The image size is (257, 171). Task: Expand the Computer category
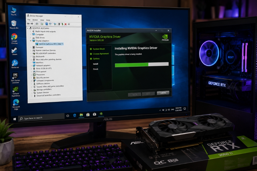tap(31, 34)
